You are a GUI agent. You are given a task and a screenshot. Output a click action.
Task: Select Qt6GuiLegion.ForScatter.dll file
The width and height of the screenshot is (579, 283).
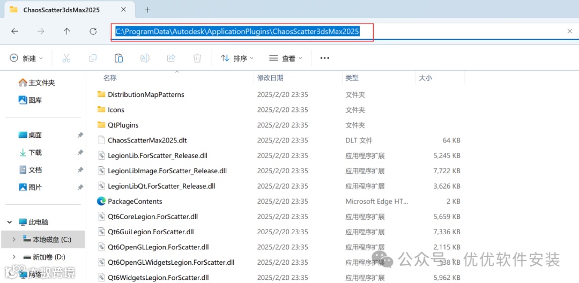[151, 232]
